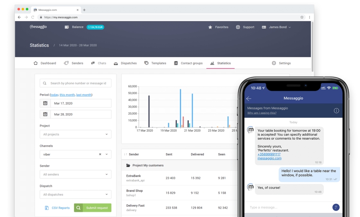Expand the Channels dropdown arrow
Screen dimensions: 360x217
click(x=106, y=154)
